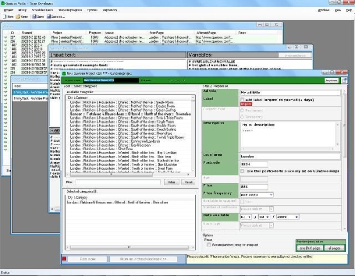This screenshot has height=276, width=355.
Task: Select the Temporary contract type radio
Action: tap(242, 116)
